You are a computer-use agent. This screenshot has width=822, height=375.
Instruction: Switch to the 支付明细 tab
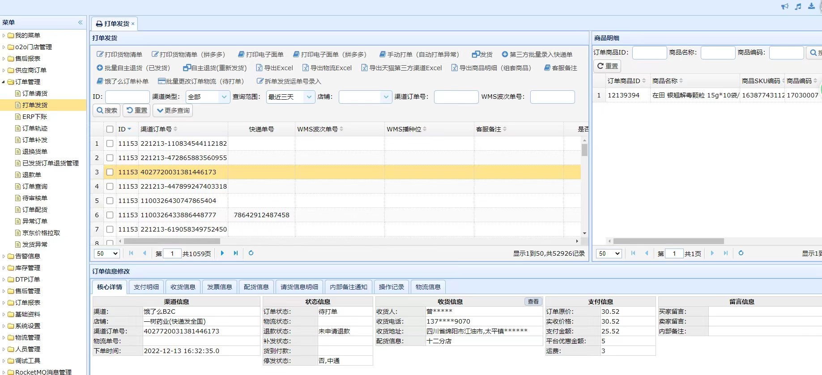(x=146, y=287)
